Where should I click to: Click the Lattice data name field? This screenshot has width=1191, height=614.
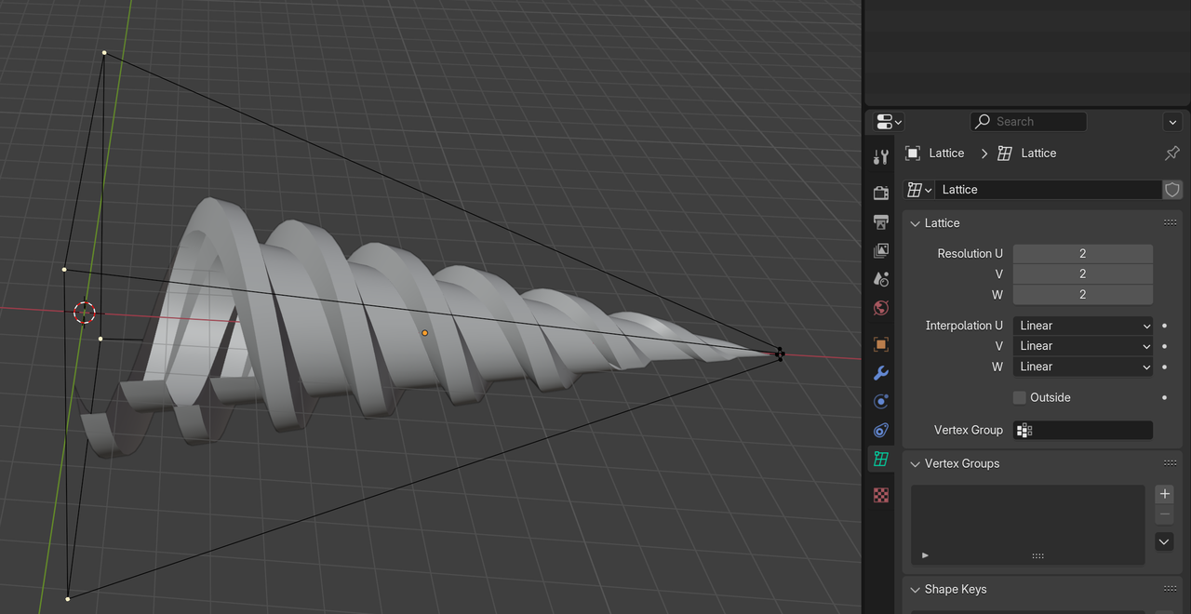point(1049,190)
